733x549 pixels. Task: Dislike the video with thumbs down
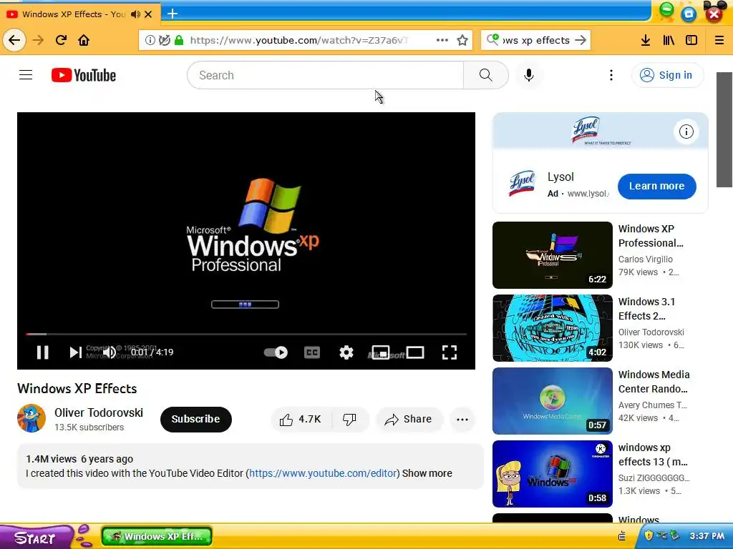(x=349, y=419)
